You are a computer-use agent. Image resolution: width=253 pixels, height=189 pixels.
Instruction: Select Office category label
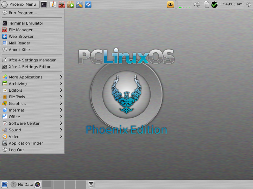[14, 117]
